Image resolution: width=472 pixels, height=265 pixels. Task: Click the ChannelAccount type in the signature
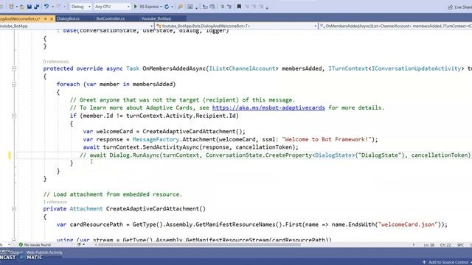[252, 68]
